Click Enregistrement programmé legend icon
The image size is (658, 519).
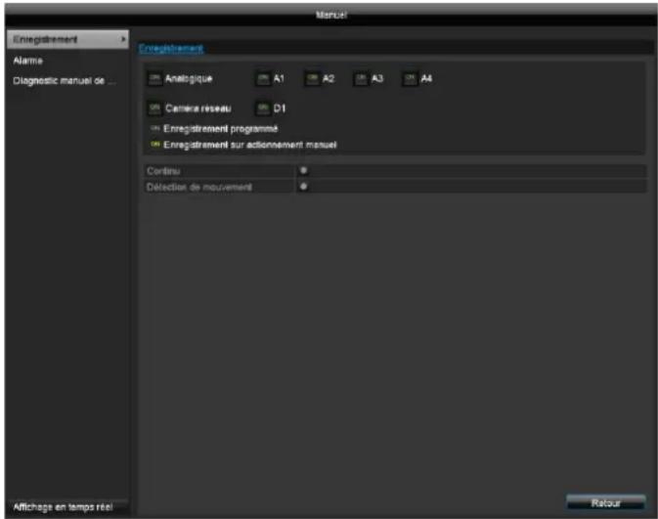[155, 128]
